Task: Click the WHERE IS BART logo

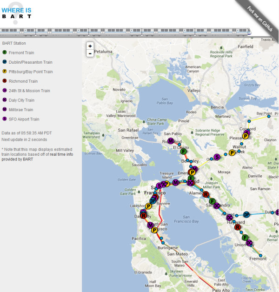Action: coord(16,13)
